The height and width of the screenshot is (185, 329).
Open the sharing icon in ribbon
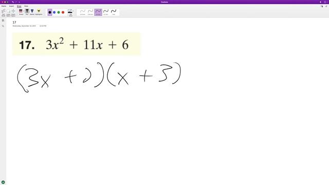[322, 6]
